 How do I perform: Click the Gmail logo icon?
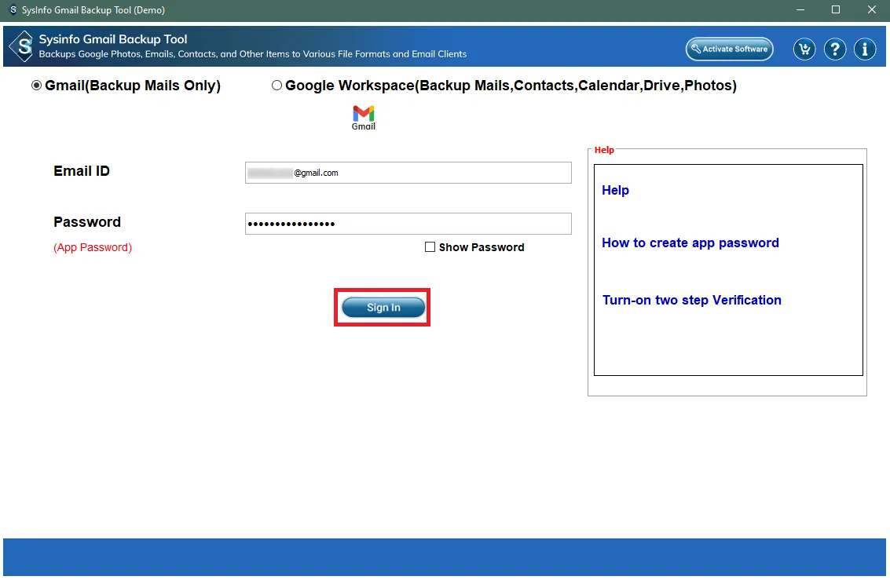pyautogui.click(x=363, y=118)
